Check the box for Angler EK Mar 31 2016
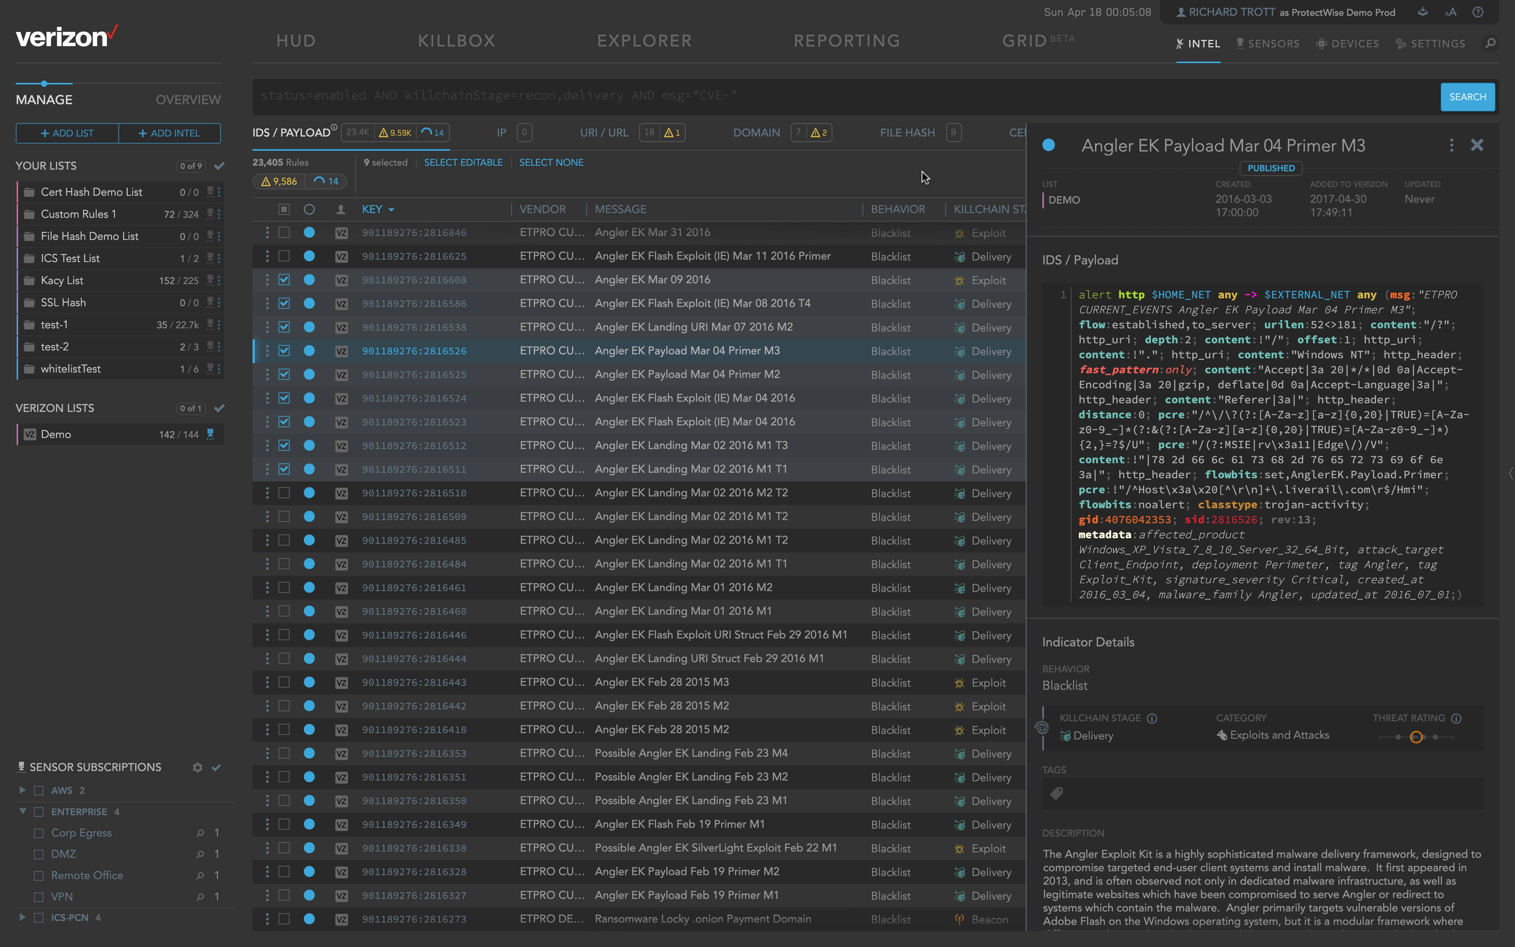The image size is (1515, 947). (x=284, y=232)
